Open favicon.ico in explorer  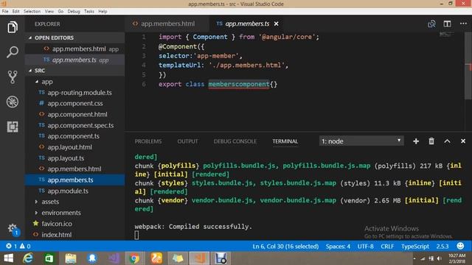click(74, 224)
